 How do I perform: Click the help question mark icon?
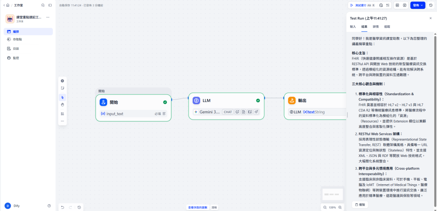(x=50, y=206)
